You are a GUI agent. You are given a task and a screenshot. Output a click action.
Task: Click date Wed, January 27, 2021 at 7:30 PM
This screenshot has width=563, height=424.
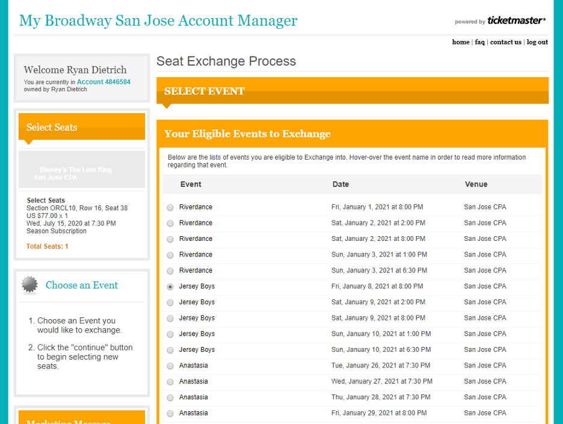point(382,381)
